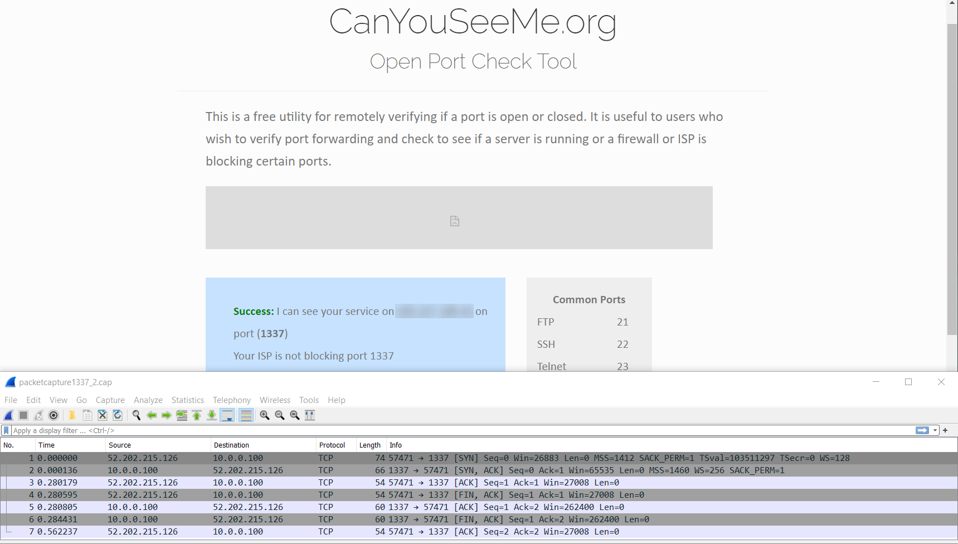Find a packet with the magnifier icon

tap(136, 415)
